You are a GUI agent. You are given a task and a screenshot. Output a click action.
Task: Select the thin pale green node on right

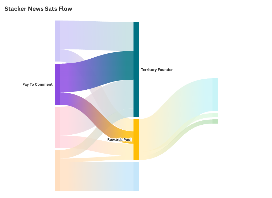click(215, 115)
